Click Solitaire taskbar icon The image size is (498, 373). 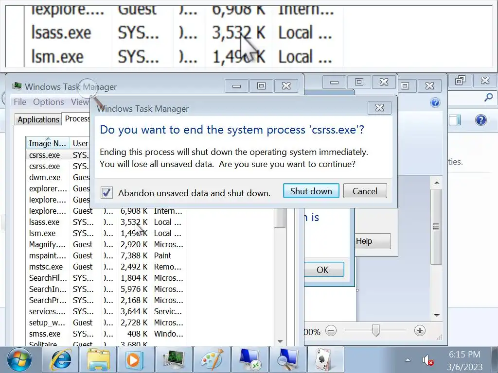coord(325,360)
